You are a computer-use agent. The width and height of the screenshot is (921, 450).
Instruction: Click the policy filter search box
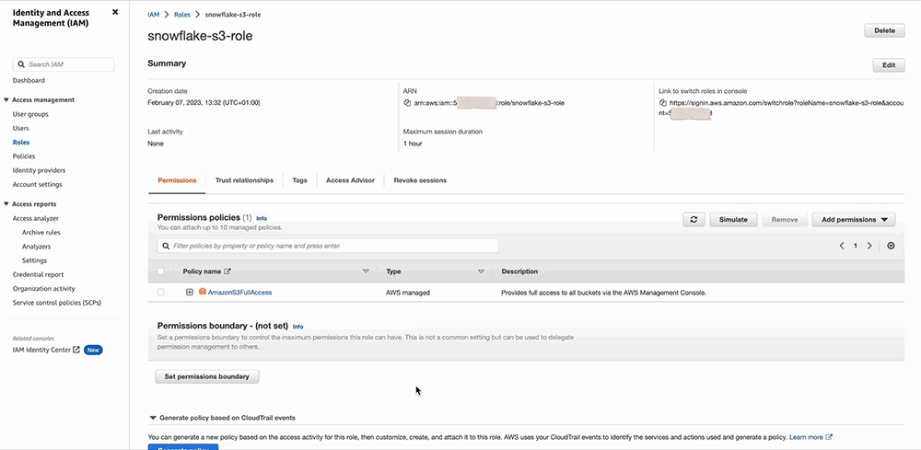[328, 247]
